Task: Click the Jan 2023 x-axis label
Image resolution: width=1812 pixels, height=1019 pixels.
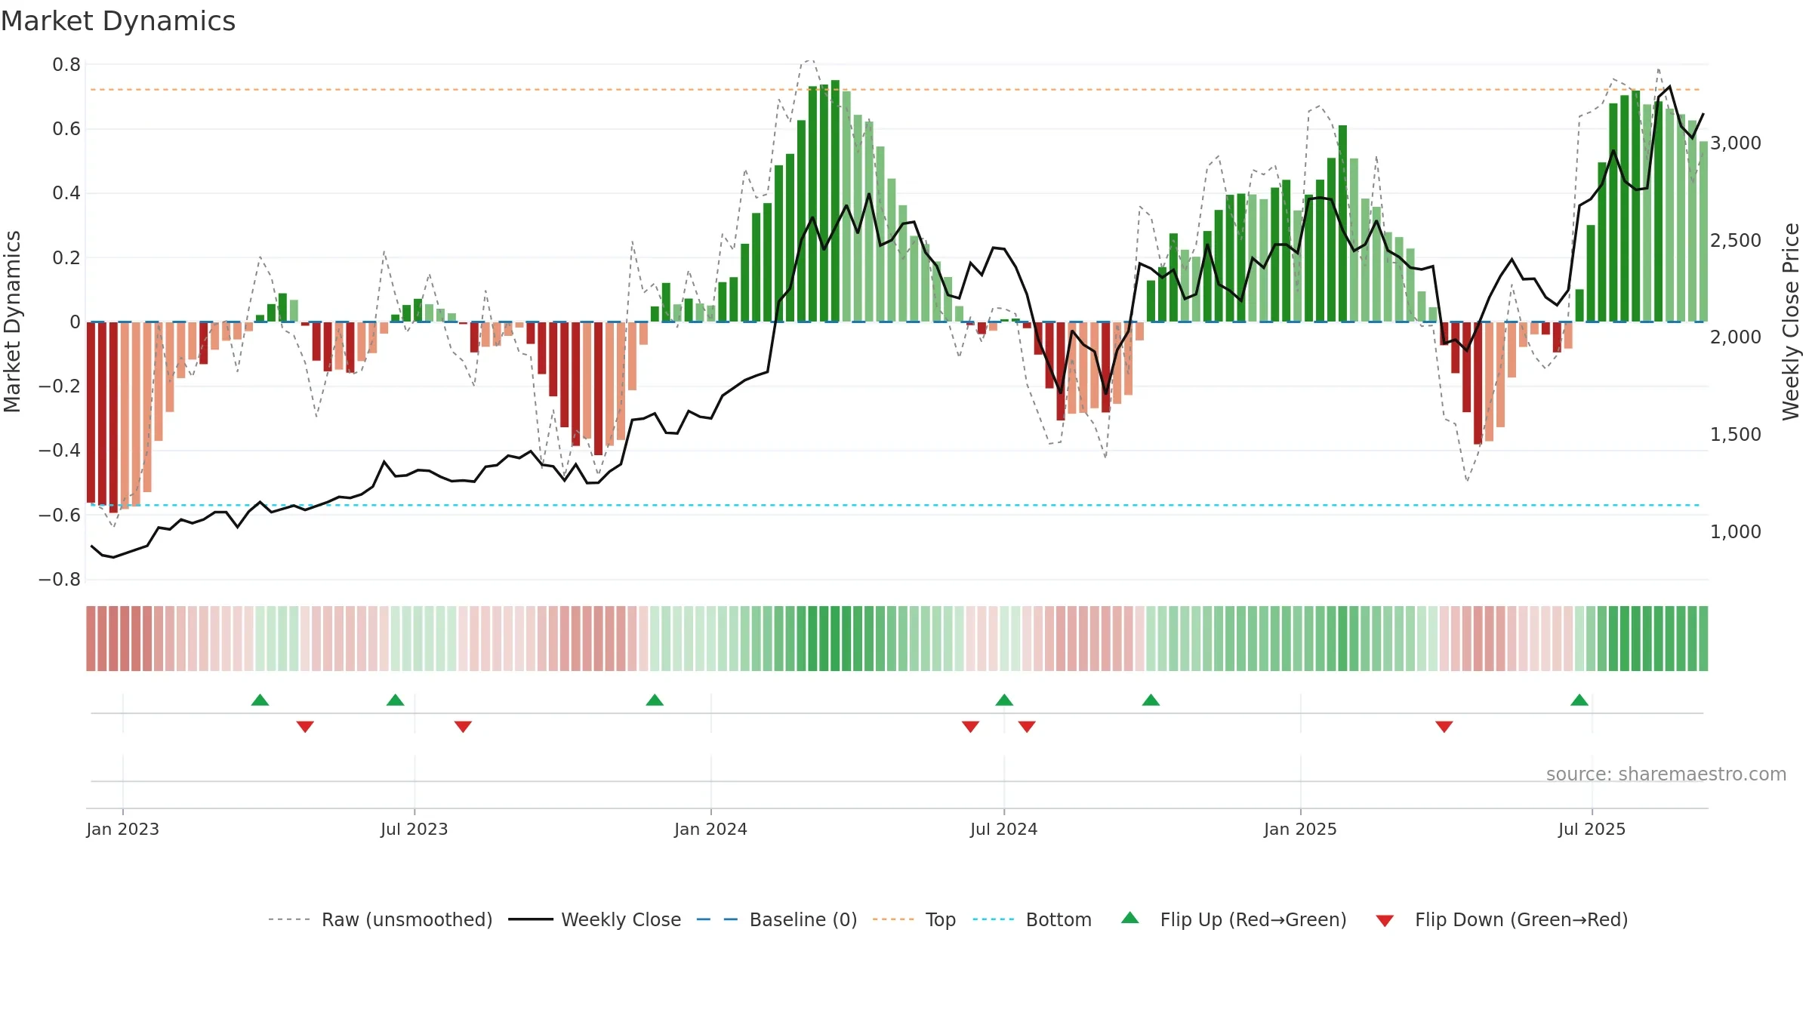Action: point(122,829)
